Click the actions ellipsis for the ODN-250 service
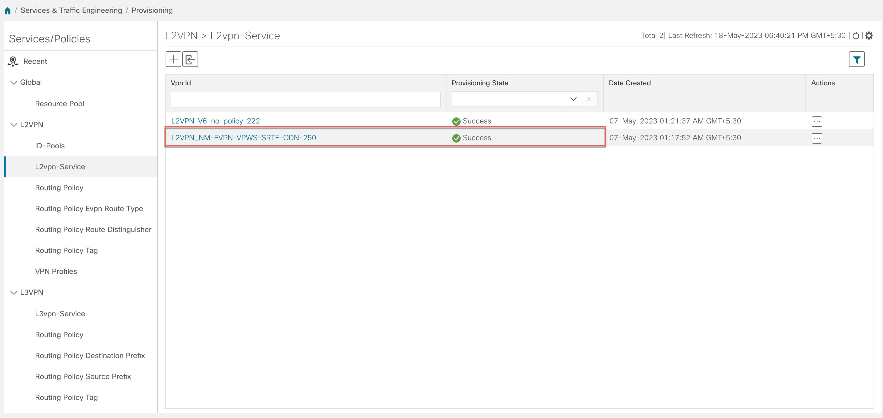The width and height of the screenshot is (883, 418). (817, 138)
